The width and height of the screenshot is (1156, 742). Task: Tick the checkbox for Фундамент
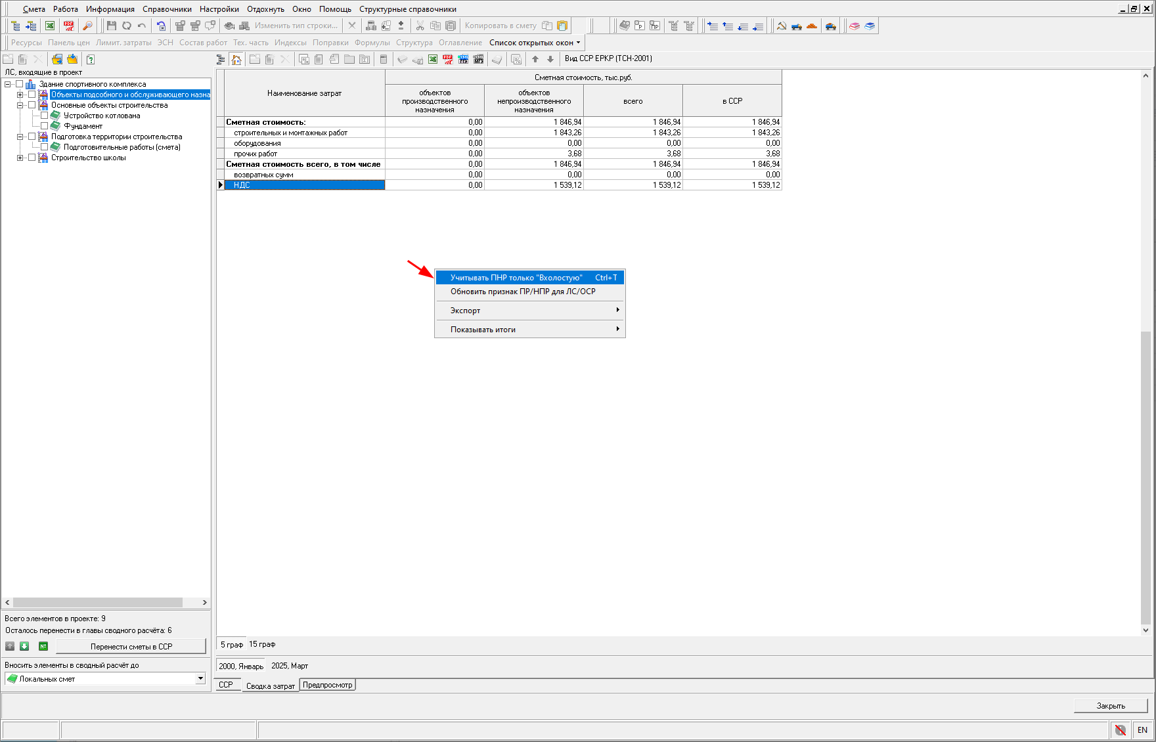tap(45, 126)
